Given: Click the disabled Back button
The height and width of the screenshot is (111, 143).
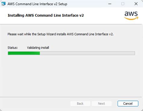Looking at the screenshot, I should click(80, 103).
